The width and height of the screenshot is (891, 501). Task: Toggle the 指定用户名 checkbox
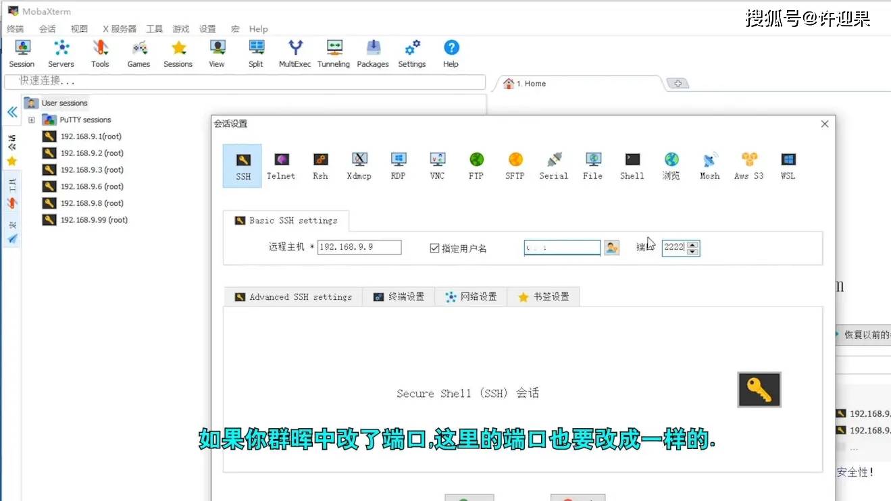(x=434, y=248)
